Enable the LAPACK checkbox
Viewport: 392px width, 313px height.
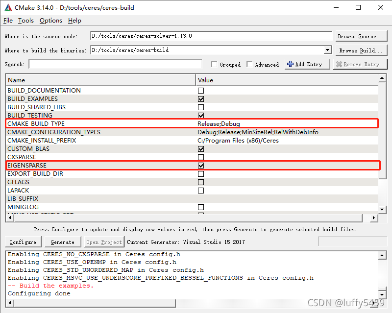(x=201, y=191)
